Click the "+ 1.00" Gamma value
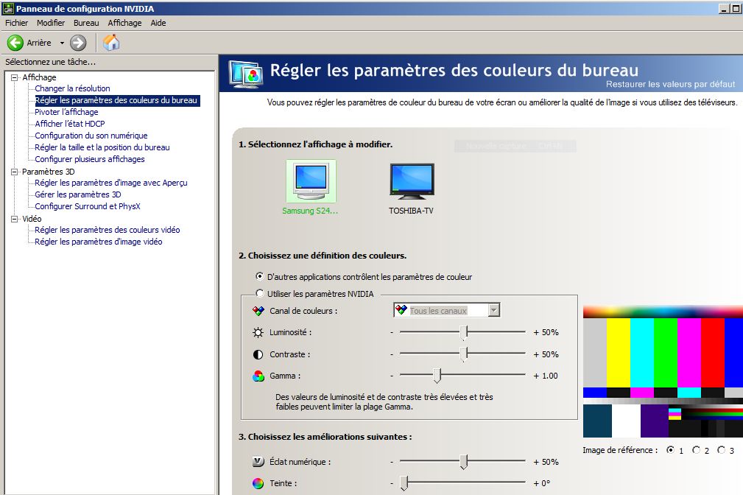This screenshot has height=495, width=743. [546, 376]
